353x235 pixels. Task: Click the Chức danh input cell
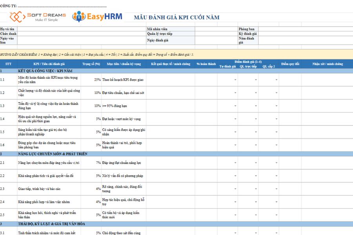click(x=82, y=34)
